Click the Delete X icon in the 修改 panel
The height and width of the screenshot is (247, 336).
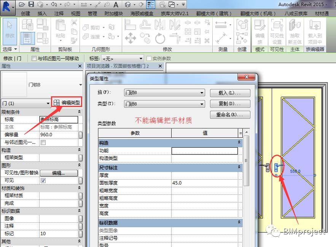tap(207, 40)
